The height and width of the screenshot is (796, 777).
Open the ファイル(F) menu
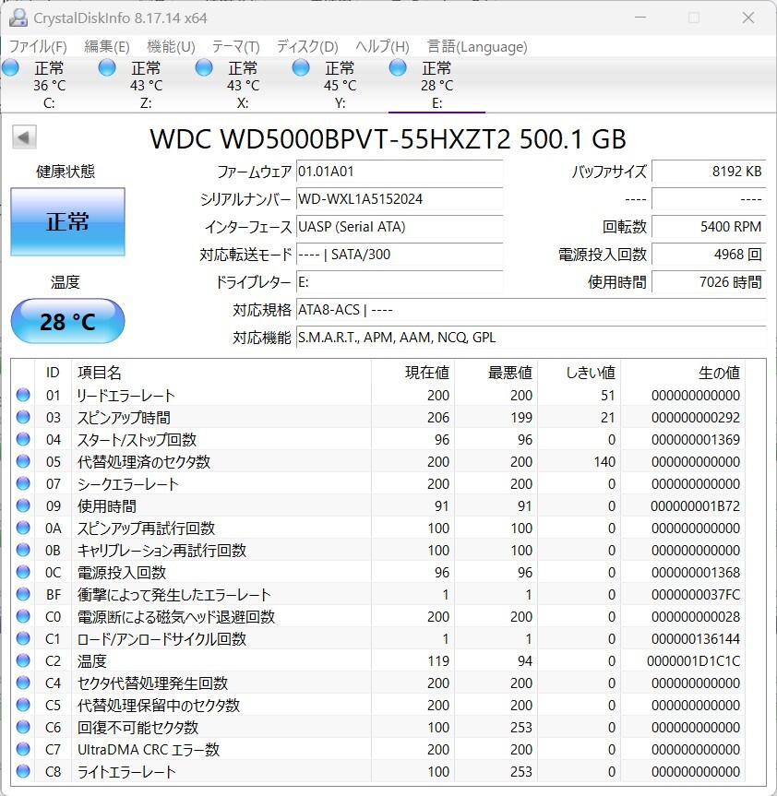[38, 47]
